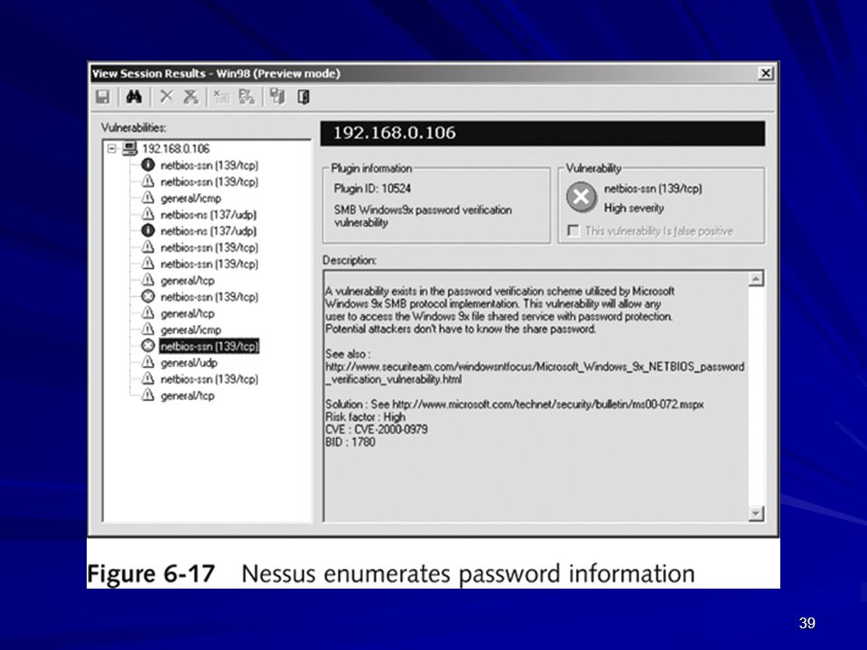Click warning icon of netbios-ns (137/udp) row
This screenshot has height=650, width=867.
tap(147, 215)
